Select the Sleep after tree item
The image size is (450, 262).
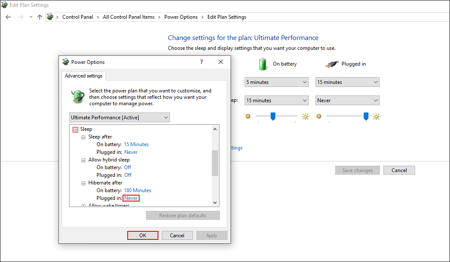click(100, 137)
